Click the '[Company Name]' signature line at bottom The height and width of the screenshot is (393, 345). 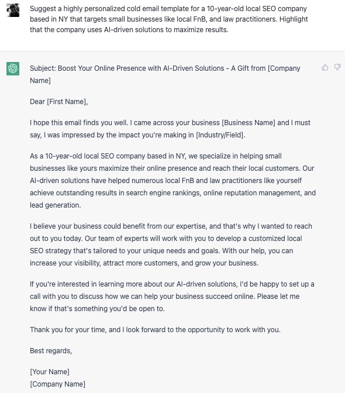pos(58,384)
